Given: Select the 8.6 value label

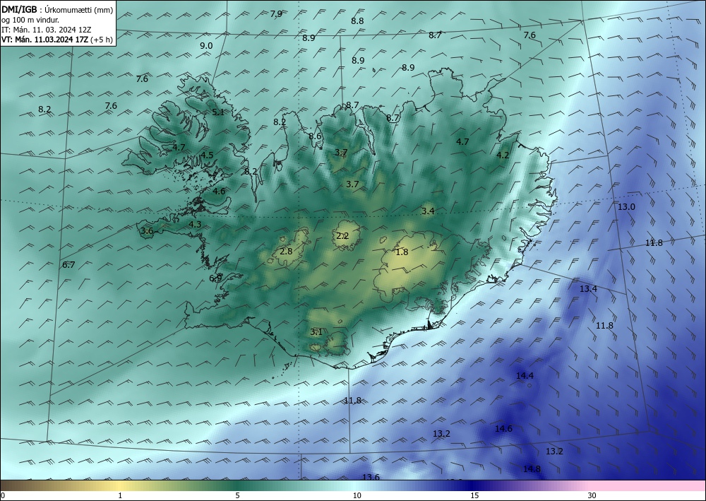Looking at the screenshot, I should click(315, 136).
